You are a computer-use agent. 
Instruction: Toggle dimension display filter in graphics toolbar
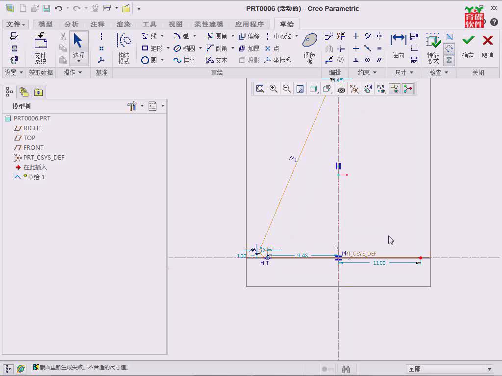381,89
